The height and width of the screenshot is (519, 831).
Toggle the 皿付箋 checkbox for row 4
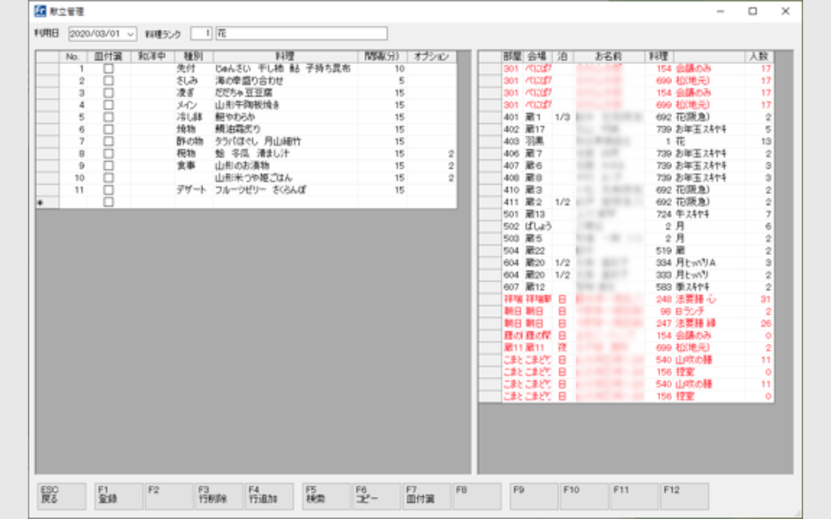108,105
